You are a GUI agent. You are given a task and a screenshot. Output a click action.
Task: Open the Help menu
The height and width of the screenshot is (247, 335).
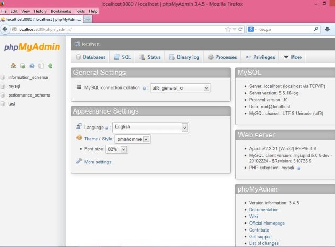[x=93, y=11]
